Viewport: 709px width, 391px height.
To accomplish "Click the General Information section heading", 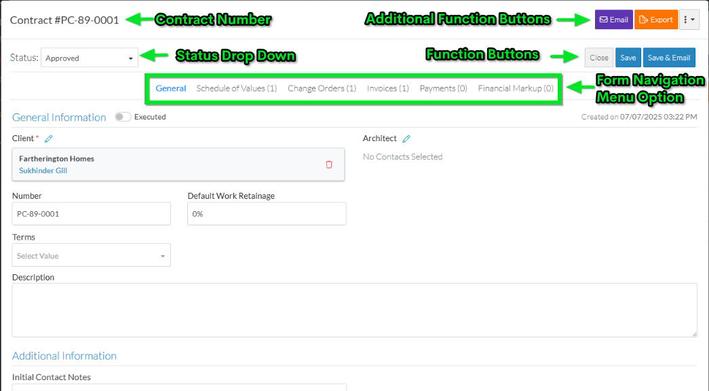I will point(59,117).
